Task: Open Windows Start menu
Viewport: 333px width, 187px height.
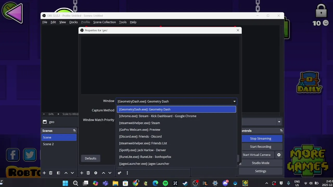Action: 65,183
